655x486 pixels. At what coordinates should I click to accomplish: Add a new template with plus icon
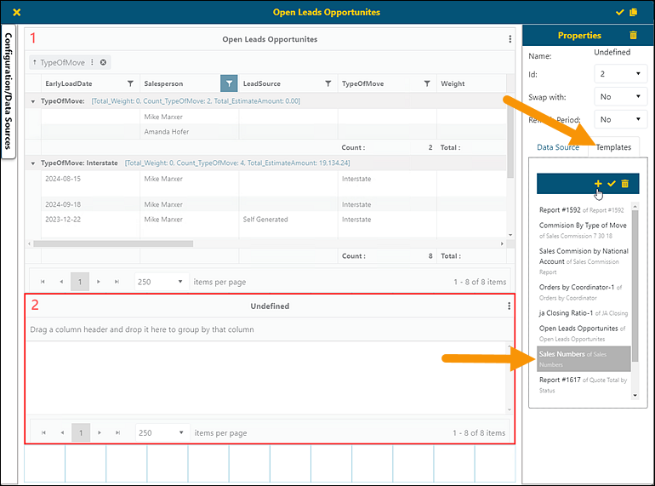pyautogui.click(x=598, y=183)
